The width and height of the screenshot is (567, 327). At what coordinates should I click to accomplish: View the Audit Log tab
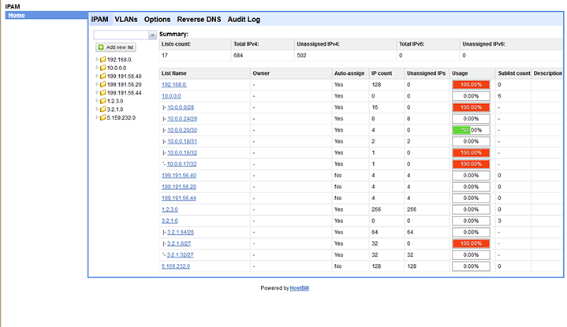pyautogui.click(x=244, y=20)
